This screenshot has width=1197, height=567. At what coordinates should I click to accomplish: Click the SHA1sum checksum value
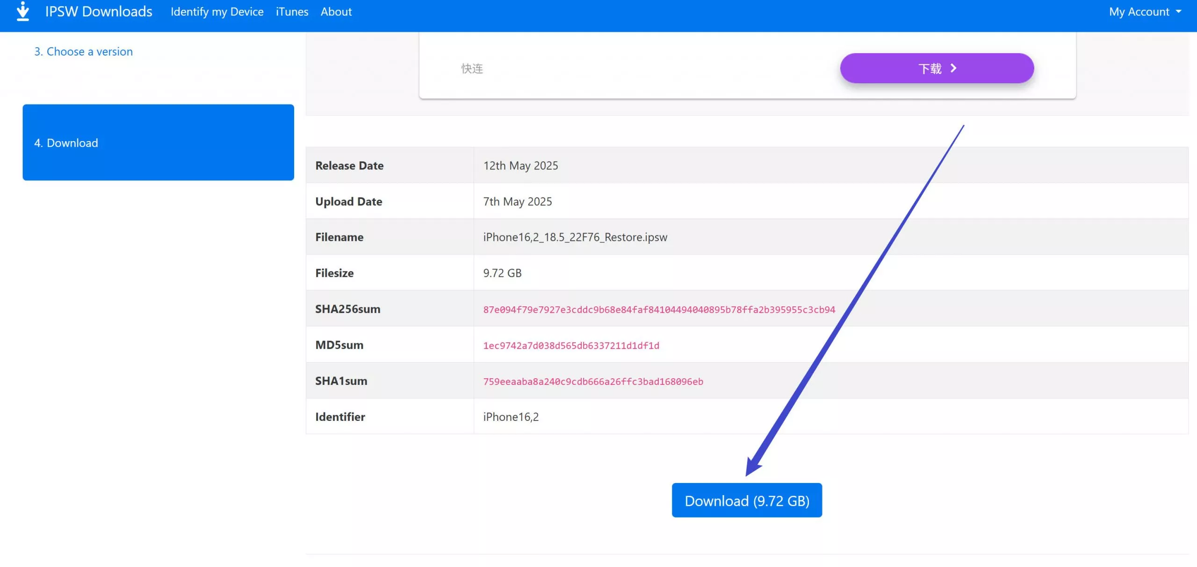tap(592, 381)
